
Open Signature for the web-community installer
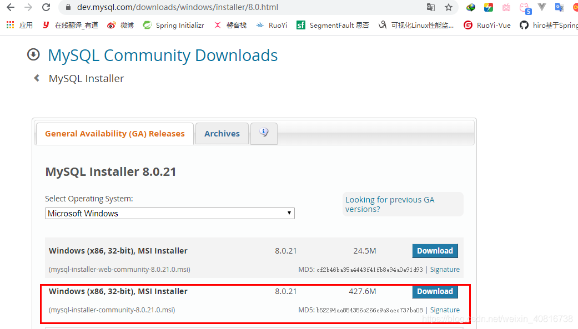(x=445, y=269)
